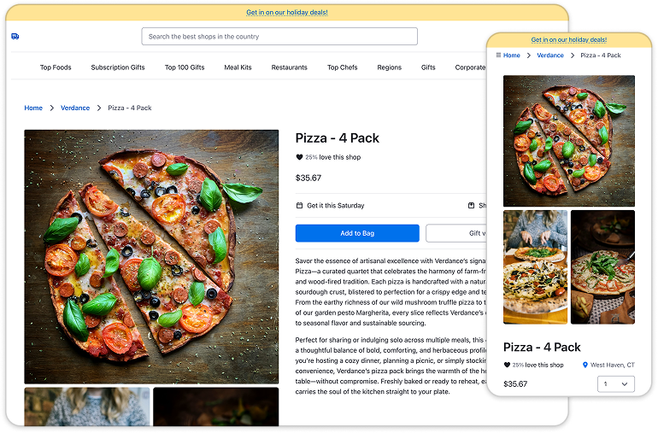Viewport: 658px width, 433px height.
Task: Click the blue delivery truck logo icon
Action: click(15, 37)
